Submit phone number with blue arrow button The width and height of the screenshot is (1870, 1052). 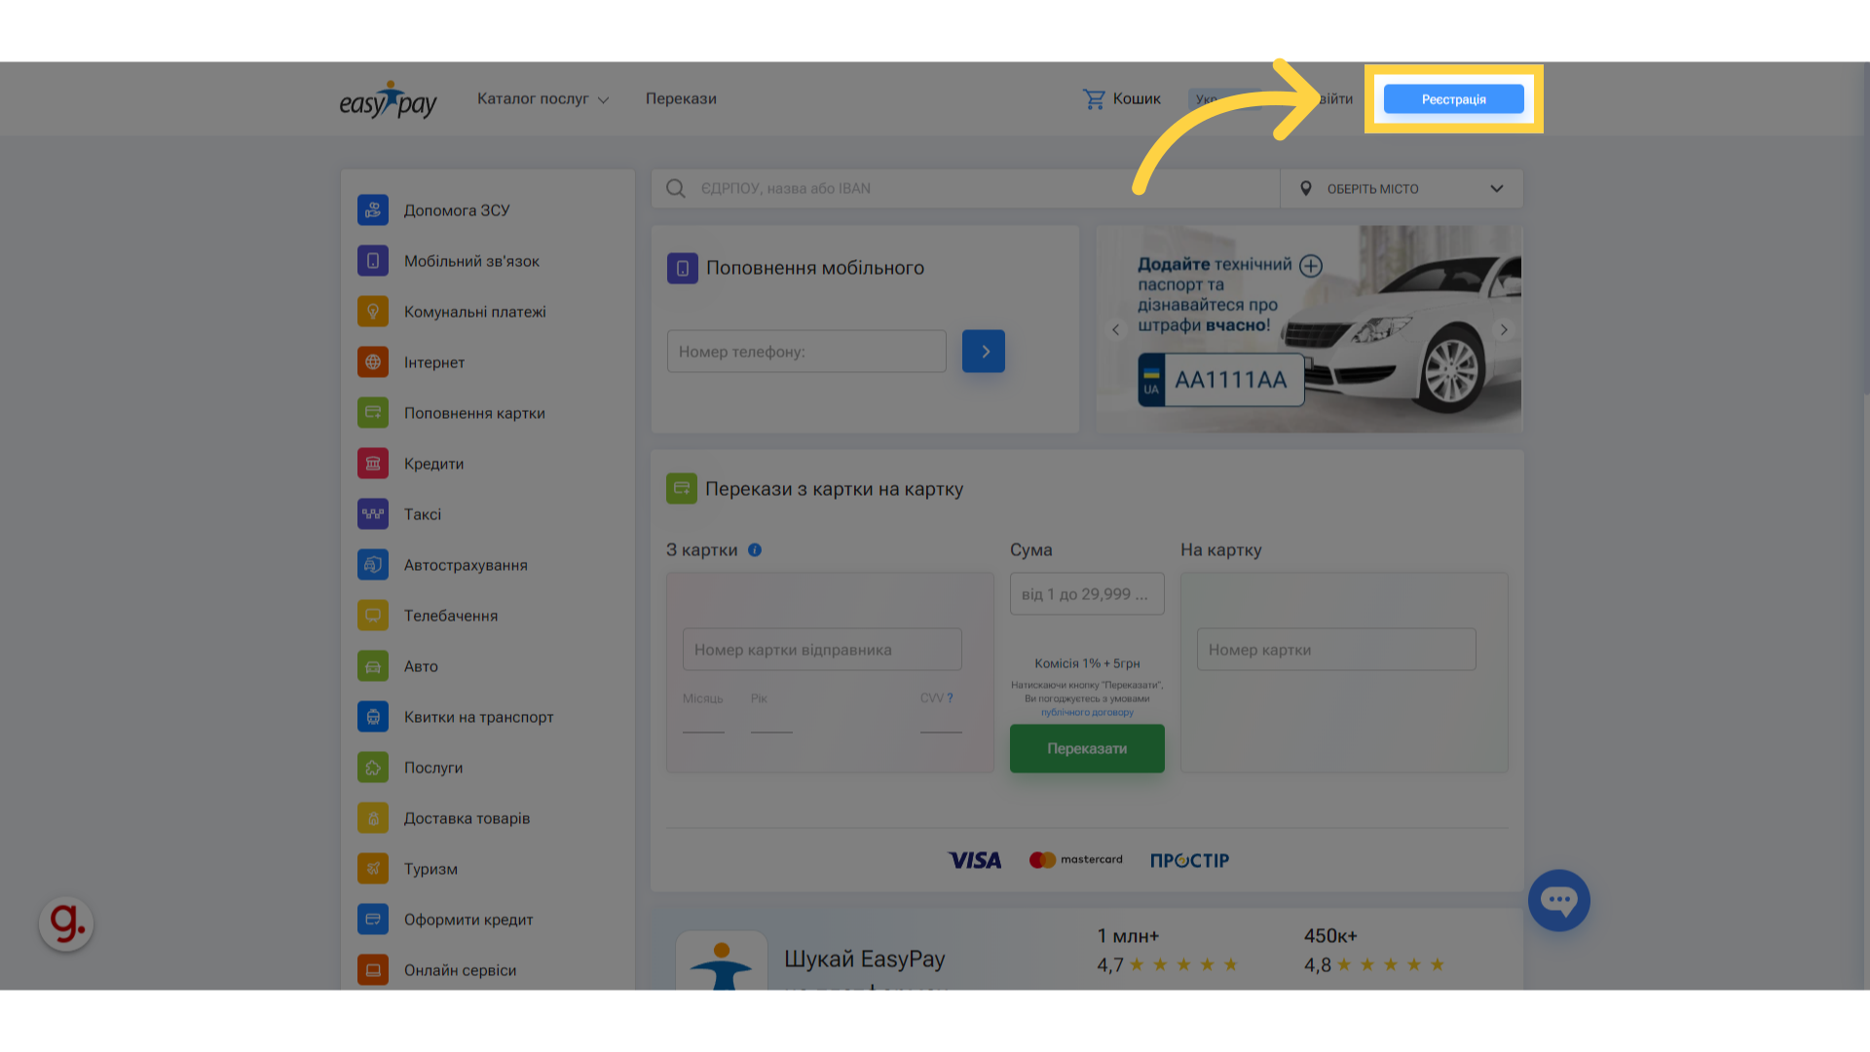984,352
